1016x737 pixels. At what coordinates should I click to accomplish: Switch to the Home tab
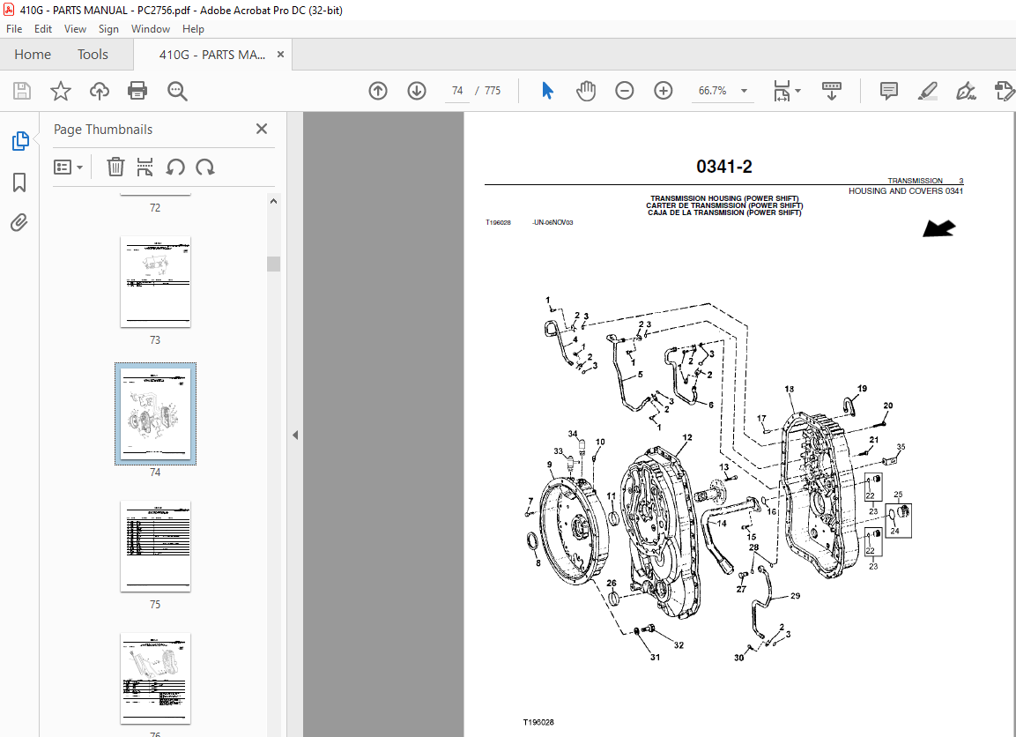point(33,55)
